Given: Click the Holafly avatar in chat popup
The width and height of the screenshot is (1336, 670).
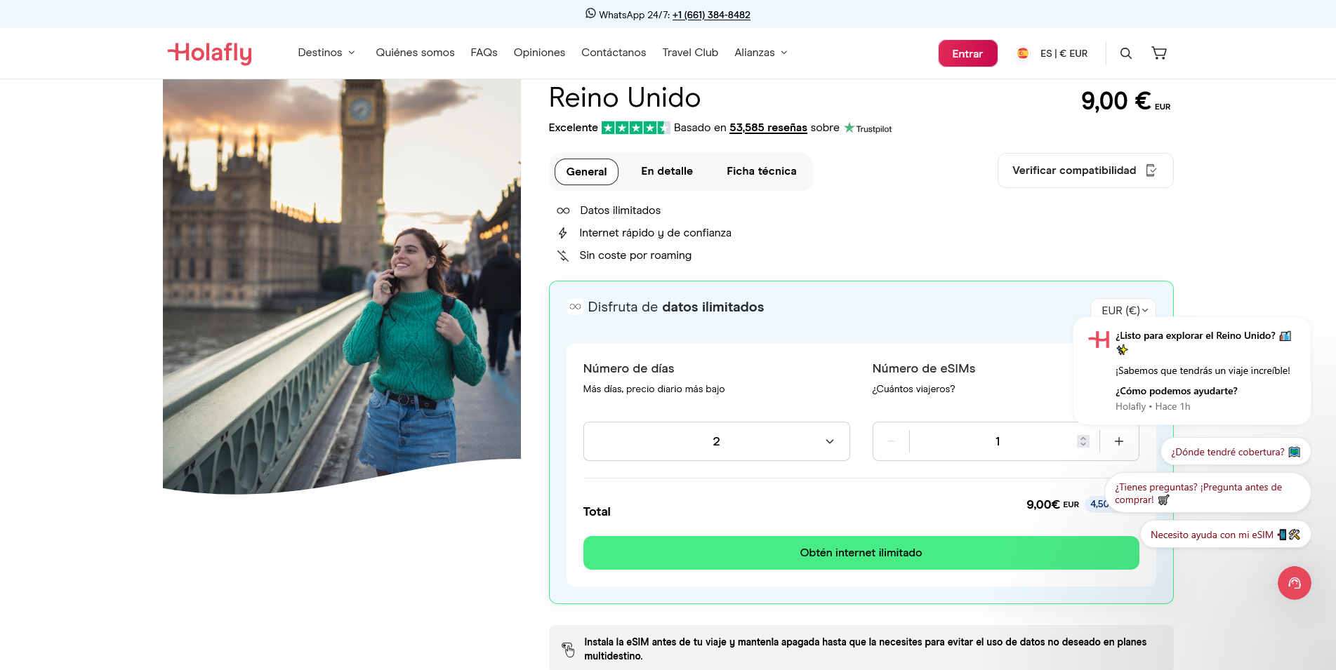Looking at the screenshot, I should click(1097, 340).
